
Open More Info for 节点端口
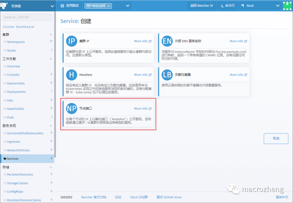pos(143,109)
